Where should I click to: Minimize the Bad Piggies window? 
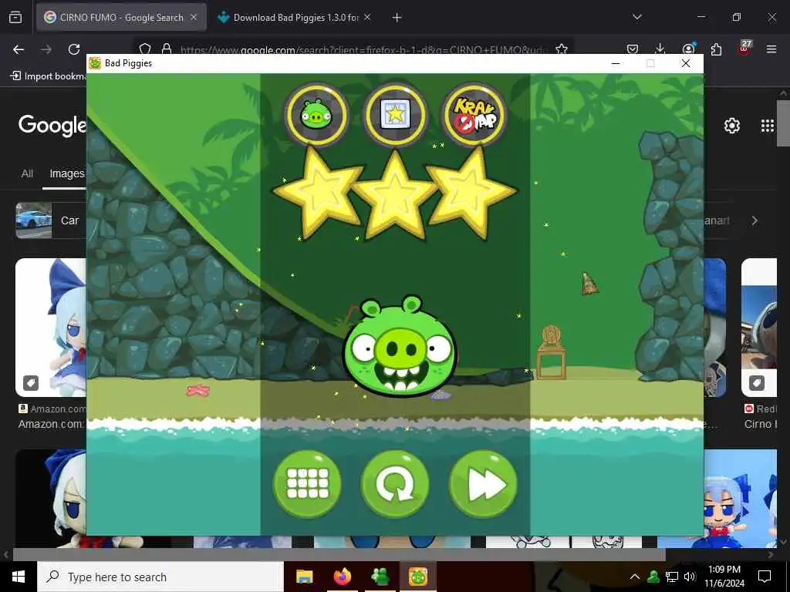point(615,63)
